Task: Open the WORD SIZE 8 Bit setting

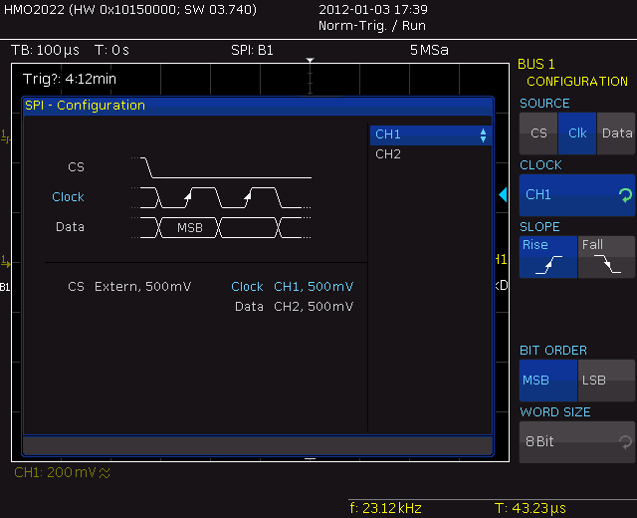Action: [577, 442]
